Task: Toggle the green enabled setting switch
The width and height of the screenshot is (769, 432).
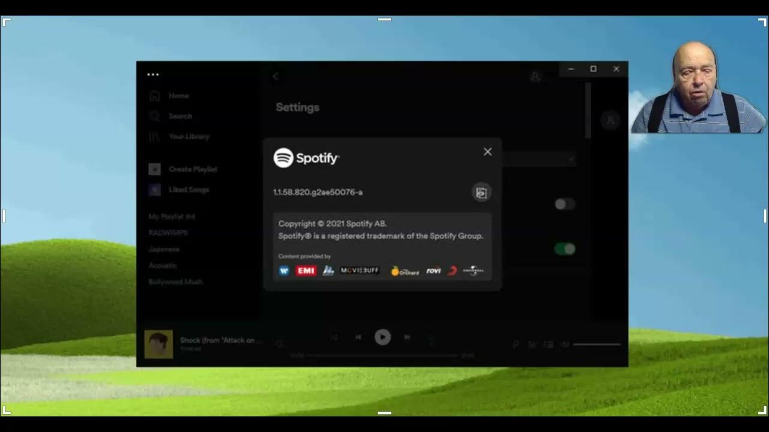Action: 565,249
